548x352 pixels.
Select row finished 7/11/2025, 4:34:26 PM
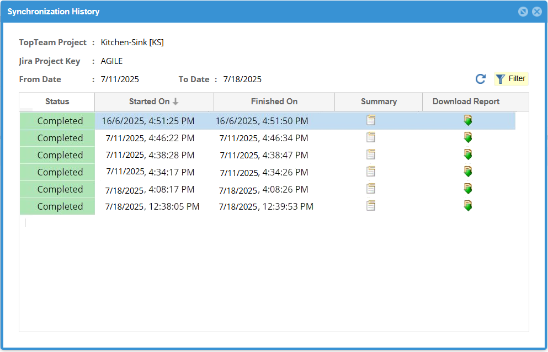pos(264,173)
